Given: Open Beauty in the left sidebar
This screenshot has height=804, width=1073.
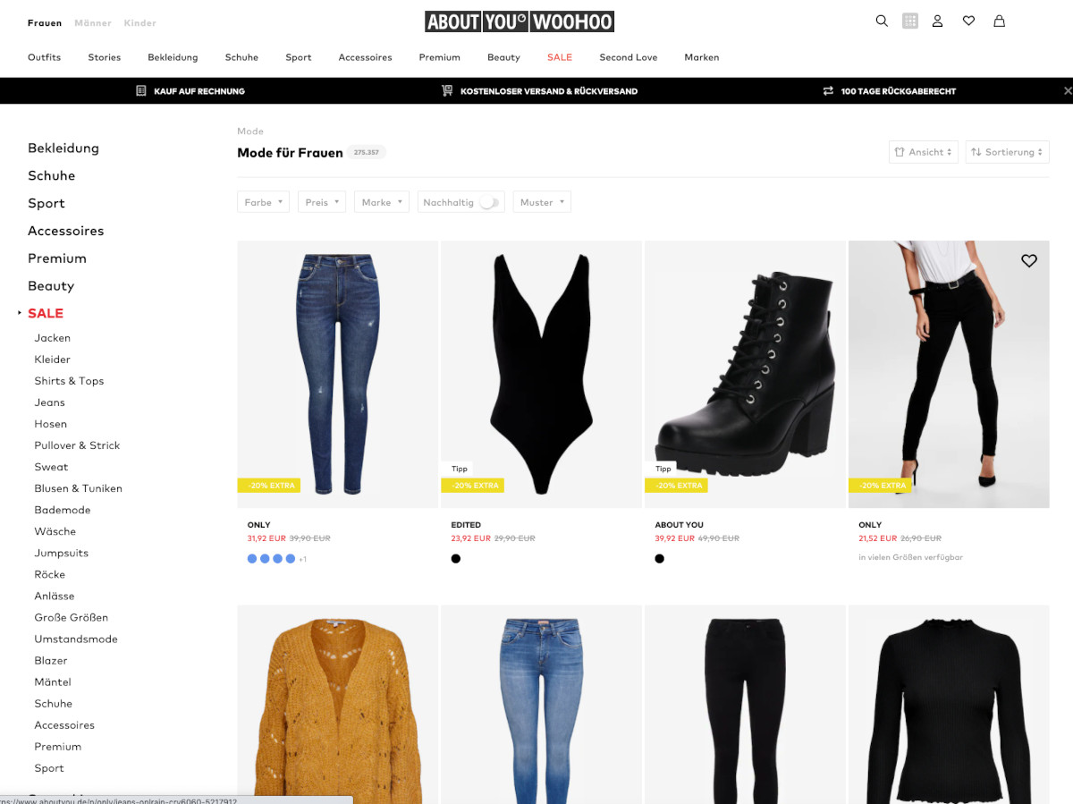Looking at the screenshot, I should pos(51,285).
